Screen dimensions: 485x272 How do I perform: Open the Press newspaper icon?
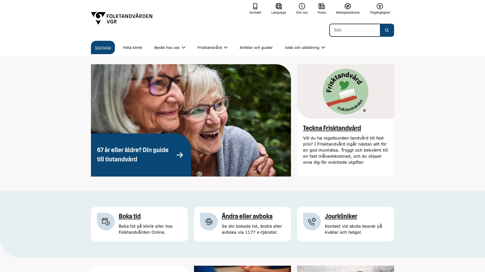321,6
